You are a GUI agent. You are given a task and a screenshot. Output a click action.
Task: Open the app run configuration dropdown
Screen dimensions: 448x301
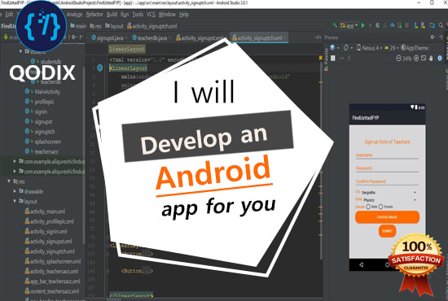[x=349, y=26]
